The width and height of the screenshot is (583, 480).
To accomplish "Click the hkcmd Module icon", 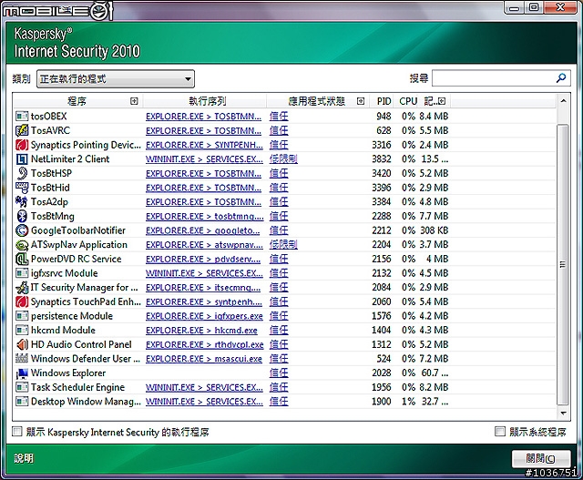I will tap(22, 330).
